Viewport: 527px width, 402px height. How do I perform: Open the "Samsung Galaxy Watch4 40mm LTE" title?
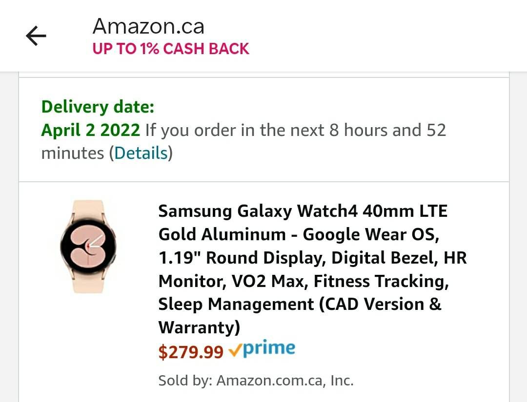303,211
